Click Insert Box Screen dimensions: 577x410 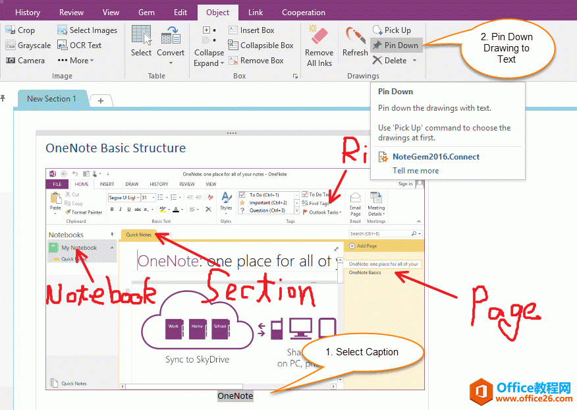(x=252, y=30)
